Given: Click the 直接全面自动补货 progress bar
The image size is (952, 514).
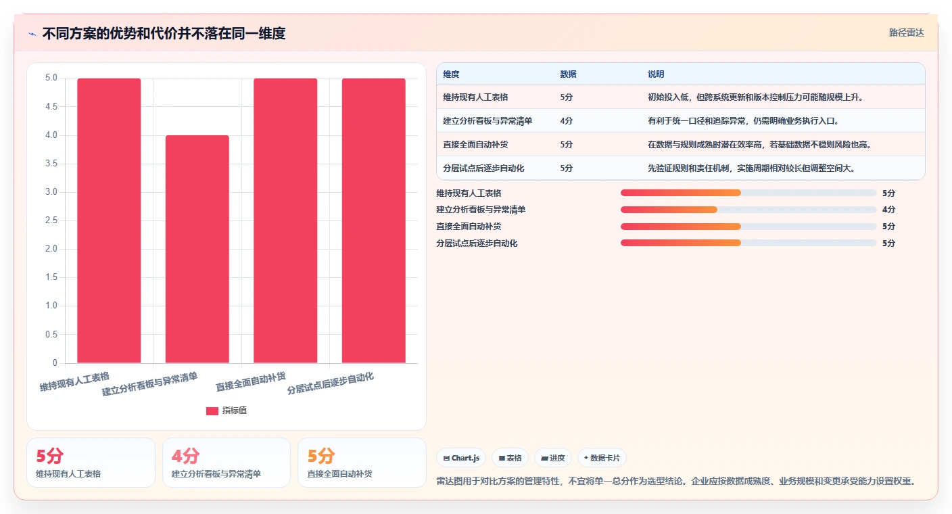Looking at the screenshot, I should tap(748, 226).
